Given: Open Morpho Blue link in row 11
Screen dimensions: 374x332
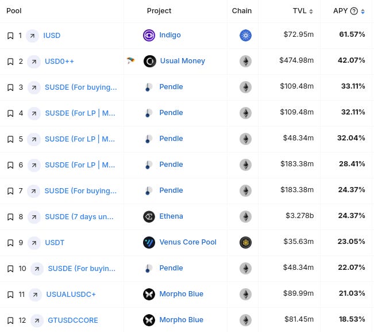Looking at the screenshot, I should 182,294.
